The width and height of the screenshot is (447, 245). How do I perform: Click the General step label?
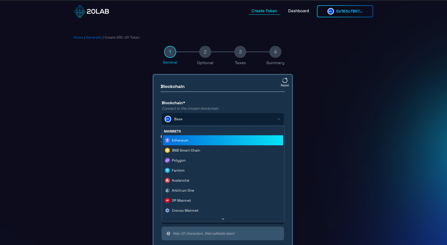(x=170, y=62)
